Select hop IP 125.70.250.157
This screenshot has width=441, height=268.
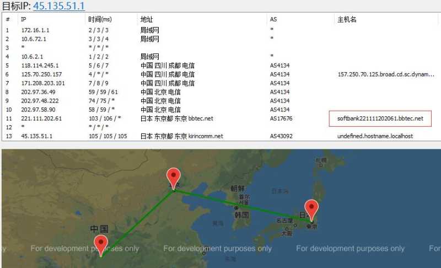pos(41,74)
